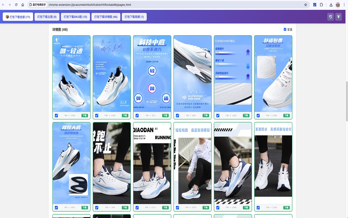Download the 790 × 1111 image
Image resolution: width=348 pixels, height=218 pixels.
[x=165, y=208]
